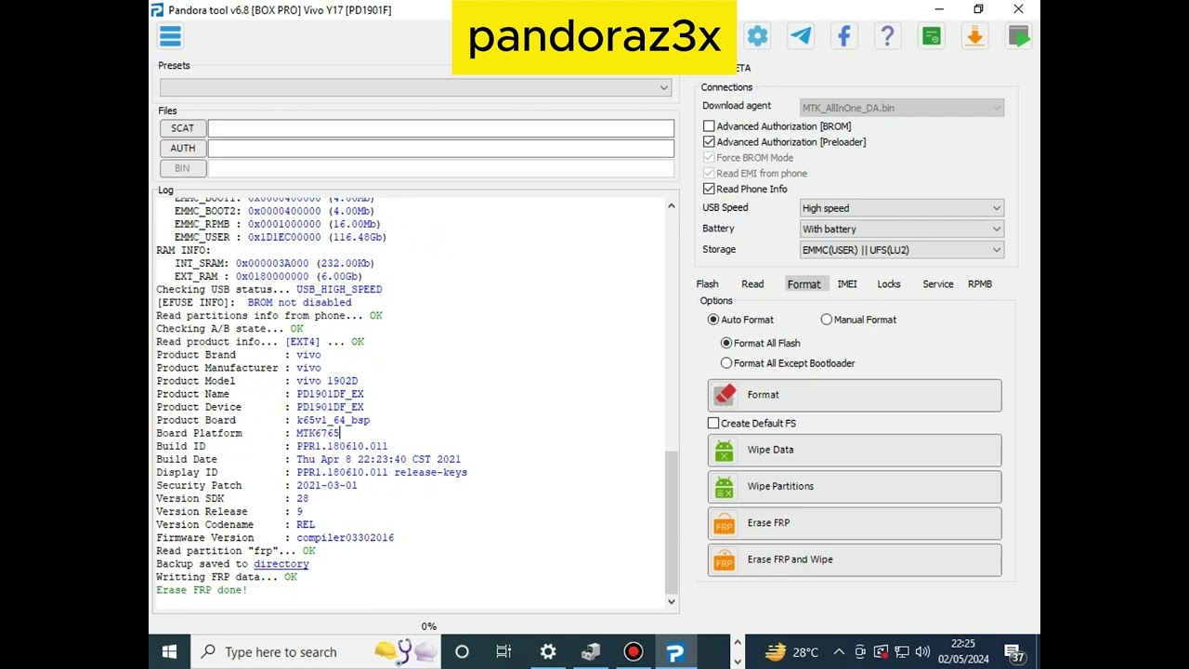Switch to the IMEI tab
The height and width of the screenshot is (669, 1189).
click(x=847, y=284)
